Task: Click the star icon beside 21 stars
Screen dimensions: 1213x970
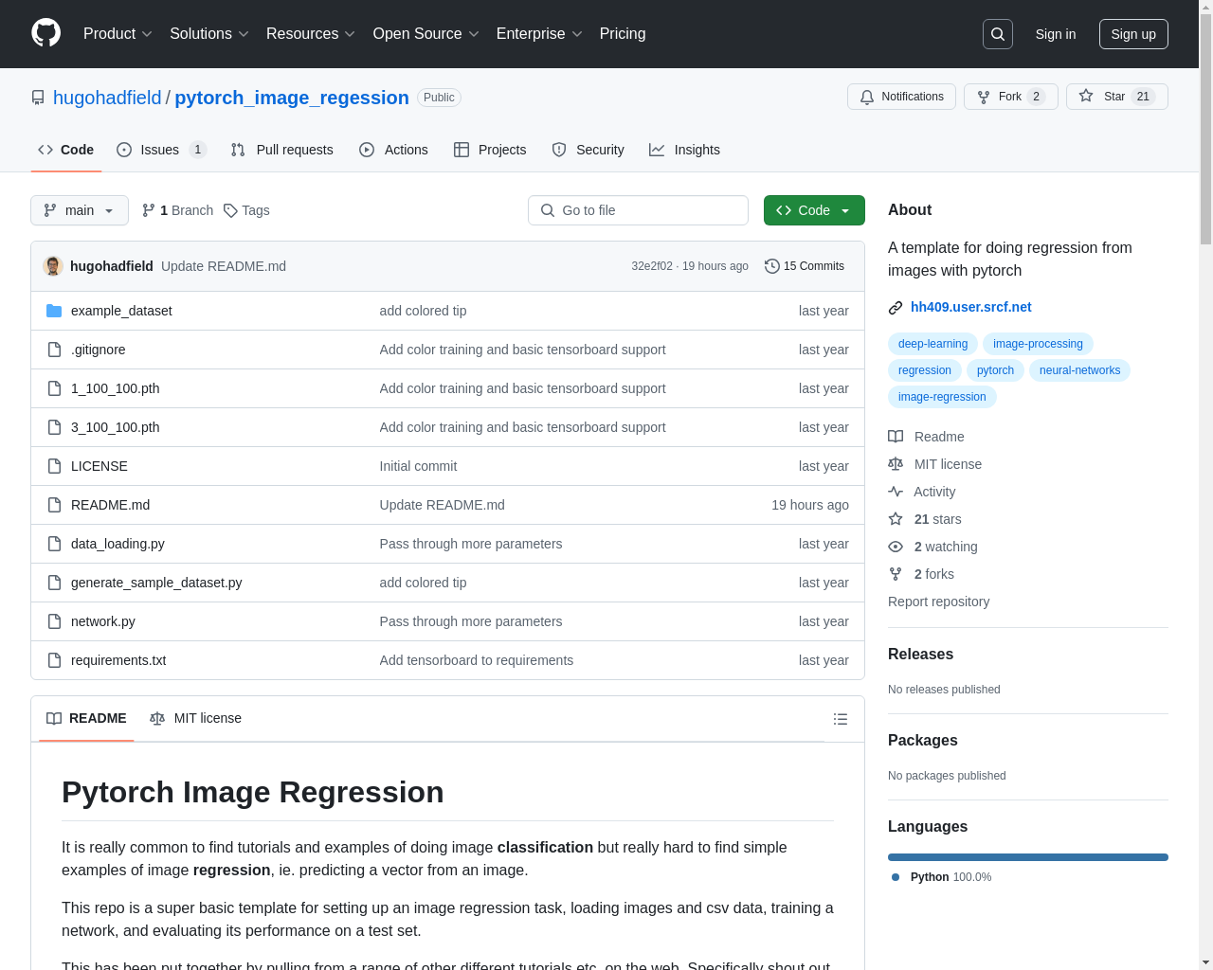Action: (896, 519)
